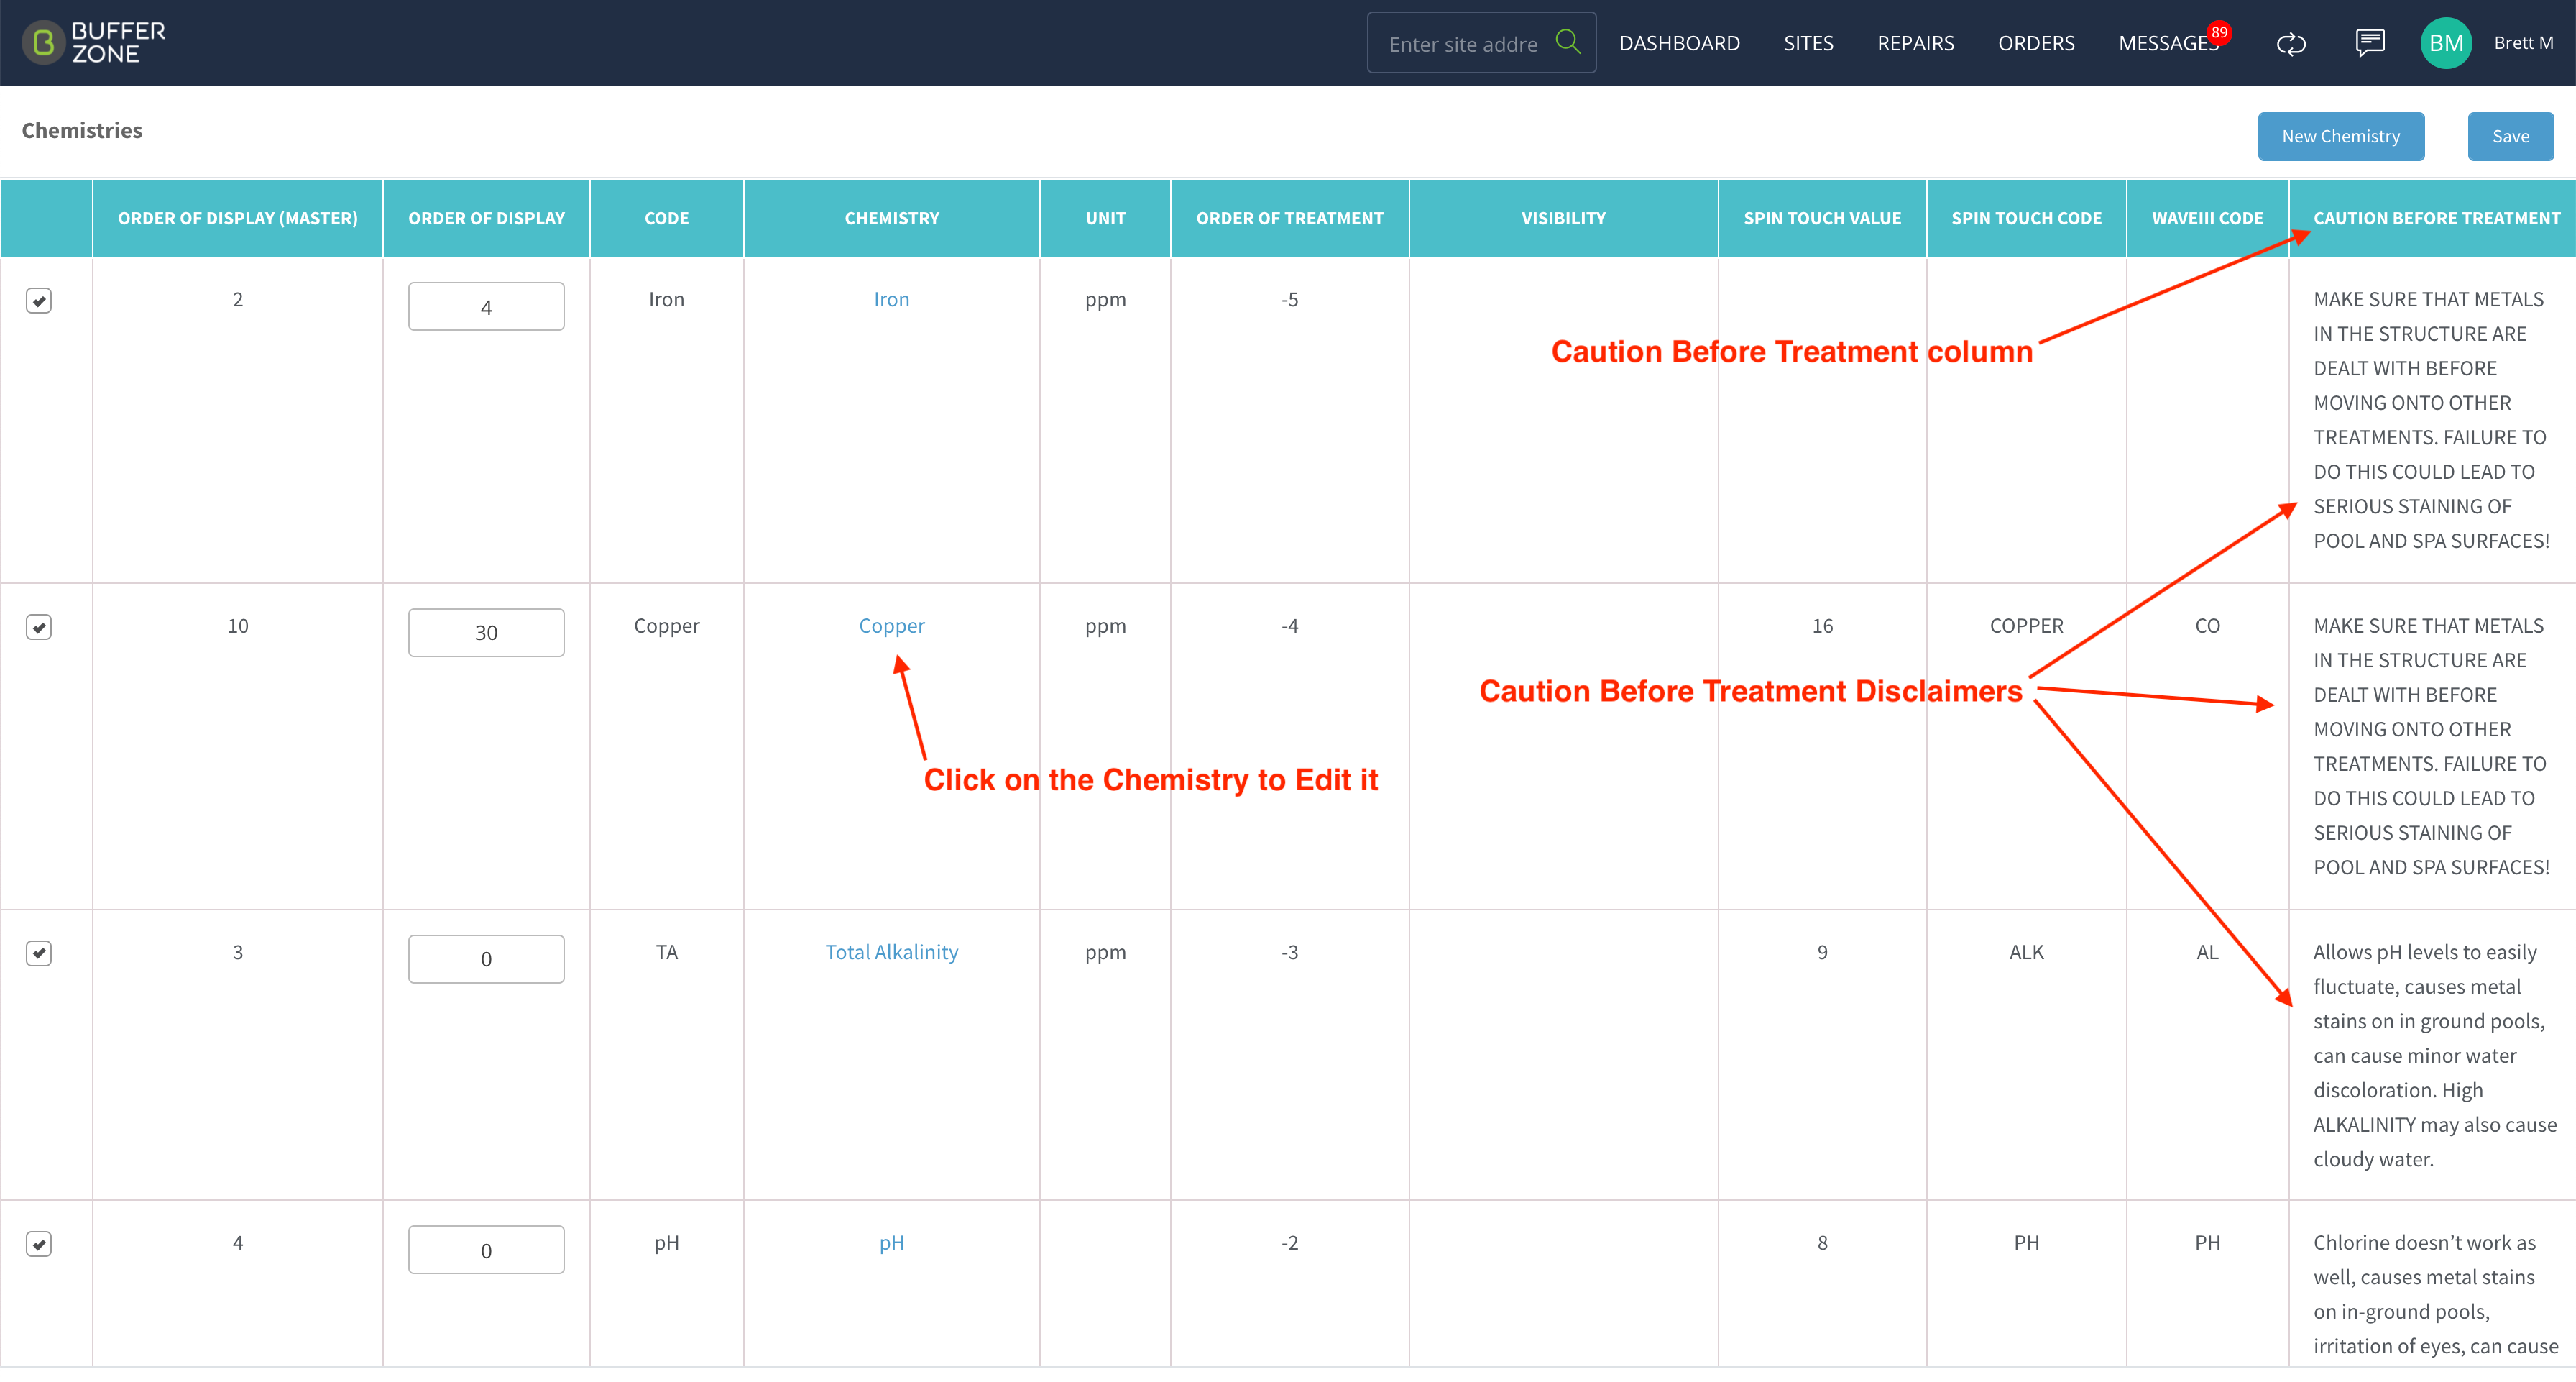Click pH row's spin touch value 8
This screenshot has height=1382, width=2576.
(1822, 1243)
